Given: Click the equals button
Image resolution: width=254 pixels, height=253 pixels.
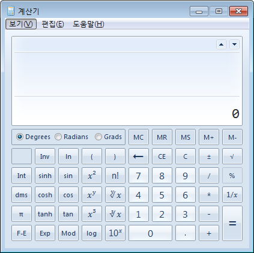Looking at the screenshot, I should pyautogui.click(x=232, y=224).
